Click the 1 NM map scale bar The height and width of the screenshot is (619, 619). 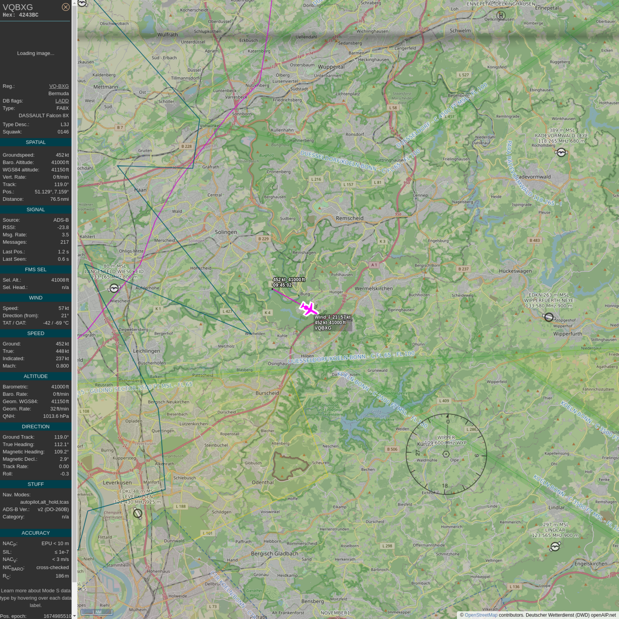tap(97, 612)
